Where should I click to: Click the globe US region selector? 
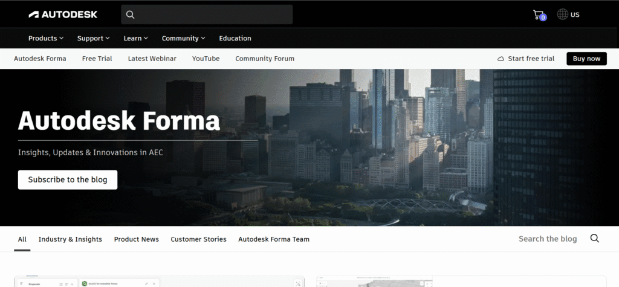[568, 15]
